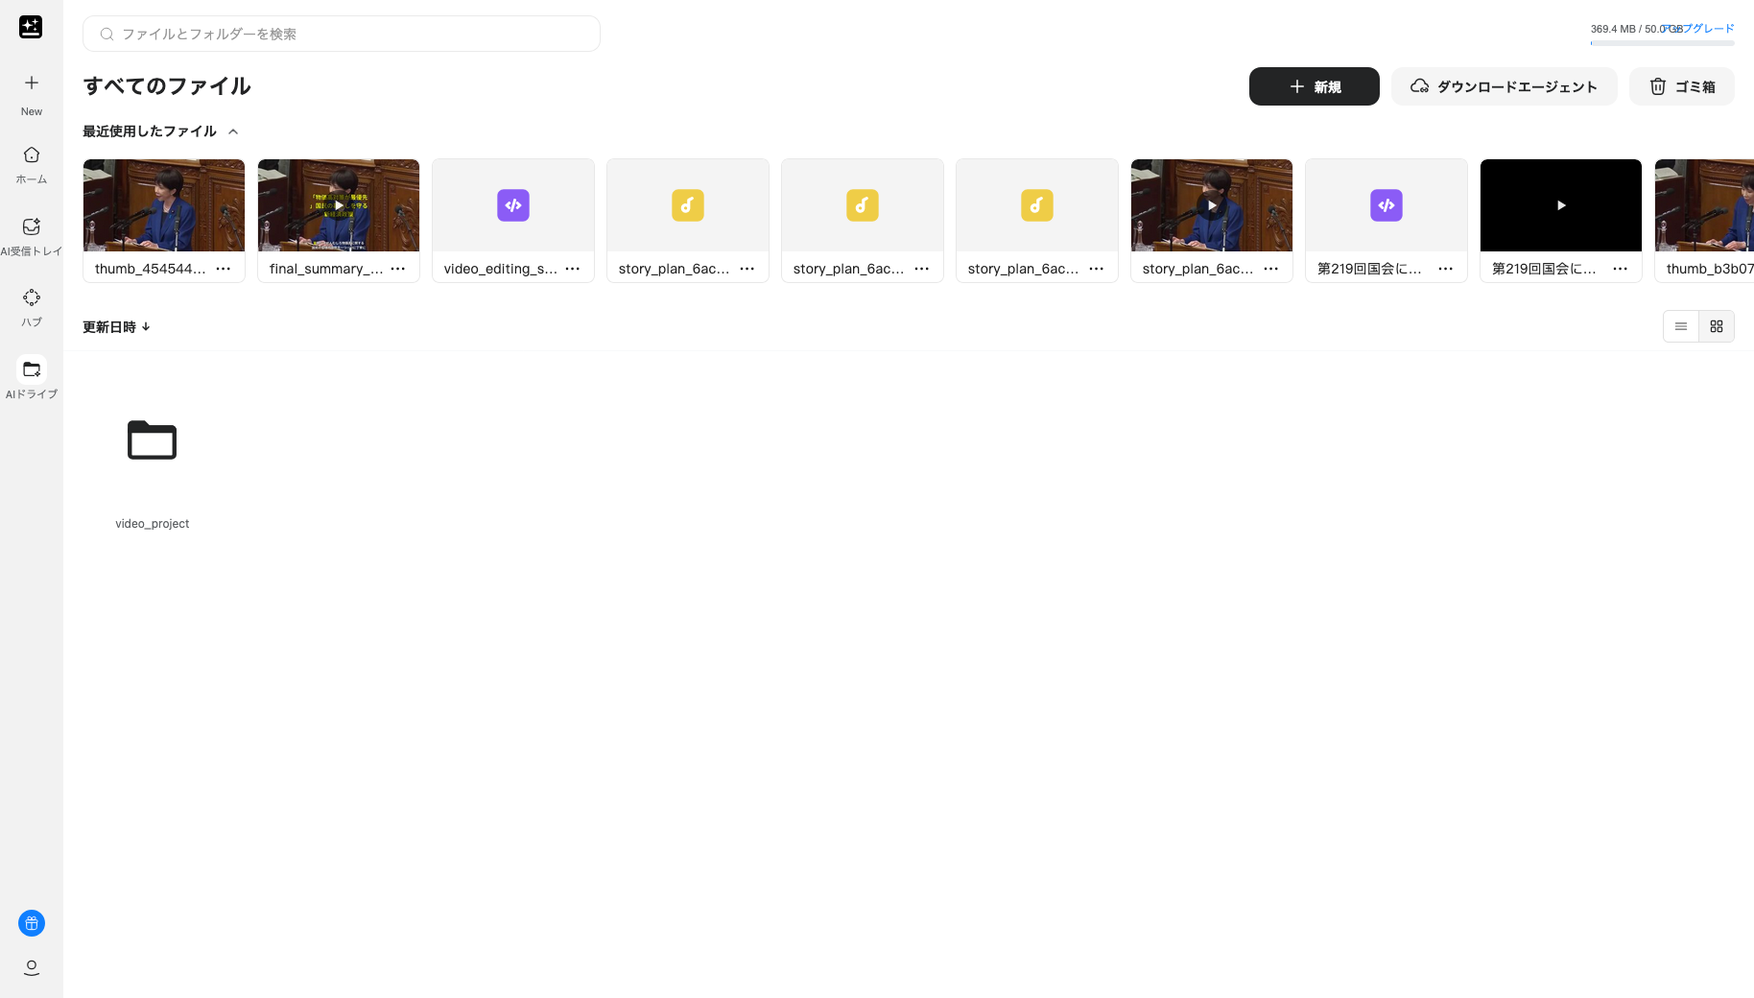Open ダウンロードエージェント
Screen dimensions: 1754x998
[1504, 86]
